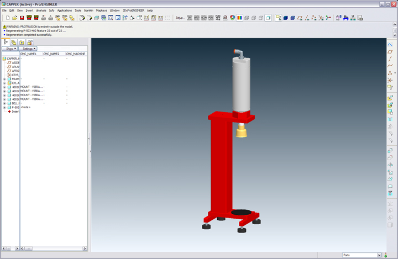Toggle coordinate systems display icon
The height and width of the screenshot is (259, 398).
[321, 18]
